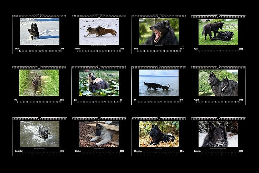Image resolution: width=259 pixels, height=173 pixels.
Task: Select the Mai photo of dog in tall grass
Action: pos(39,83)
